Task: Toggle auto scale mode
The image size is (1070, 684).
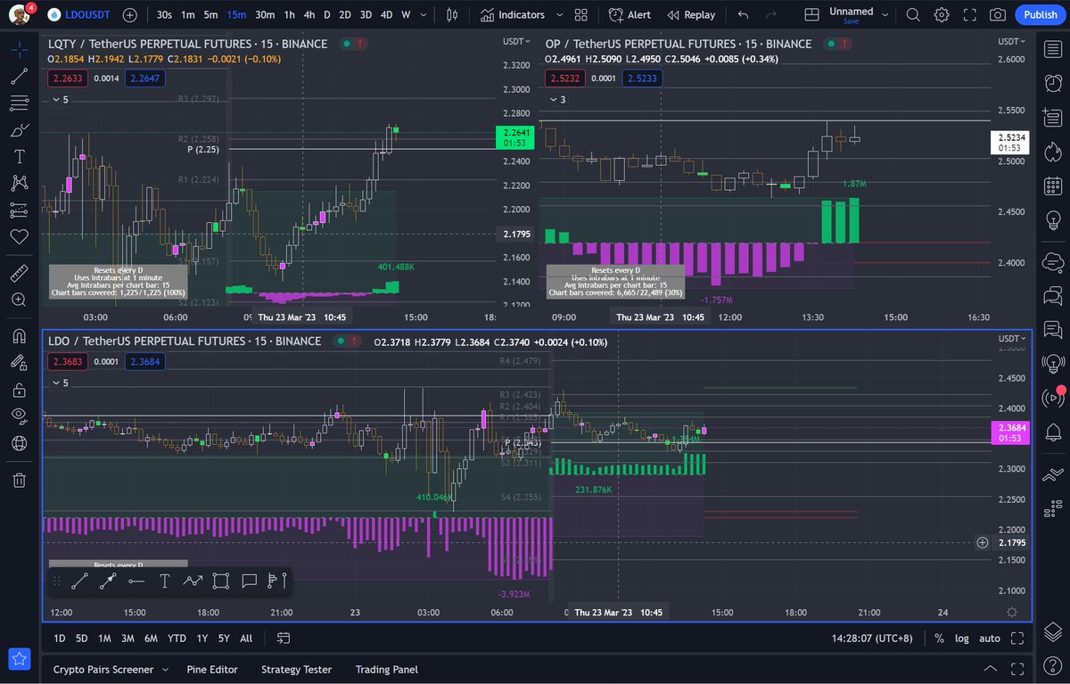Action: 990,639
